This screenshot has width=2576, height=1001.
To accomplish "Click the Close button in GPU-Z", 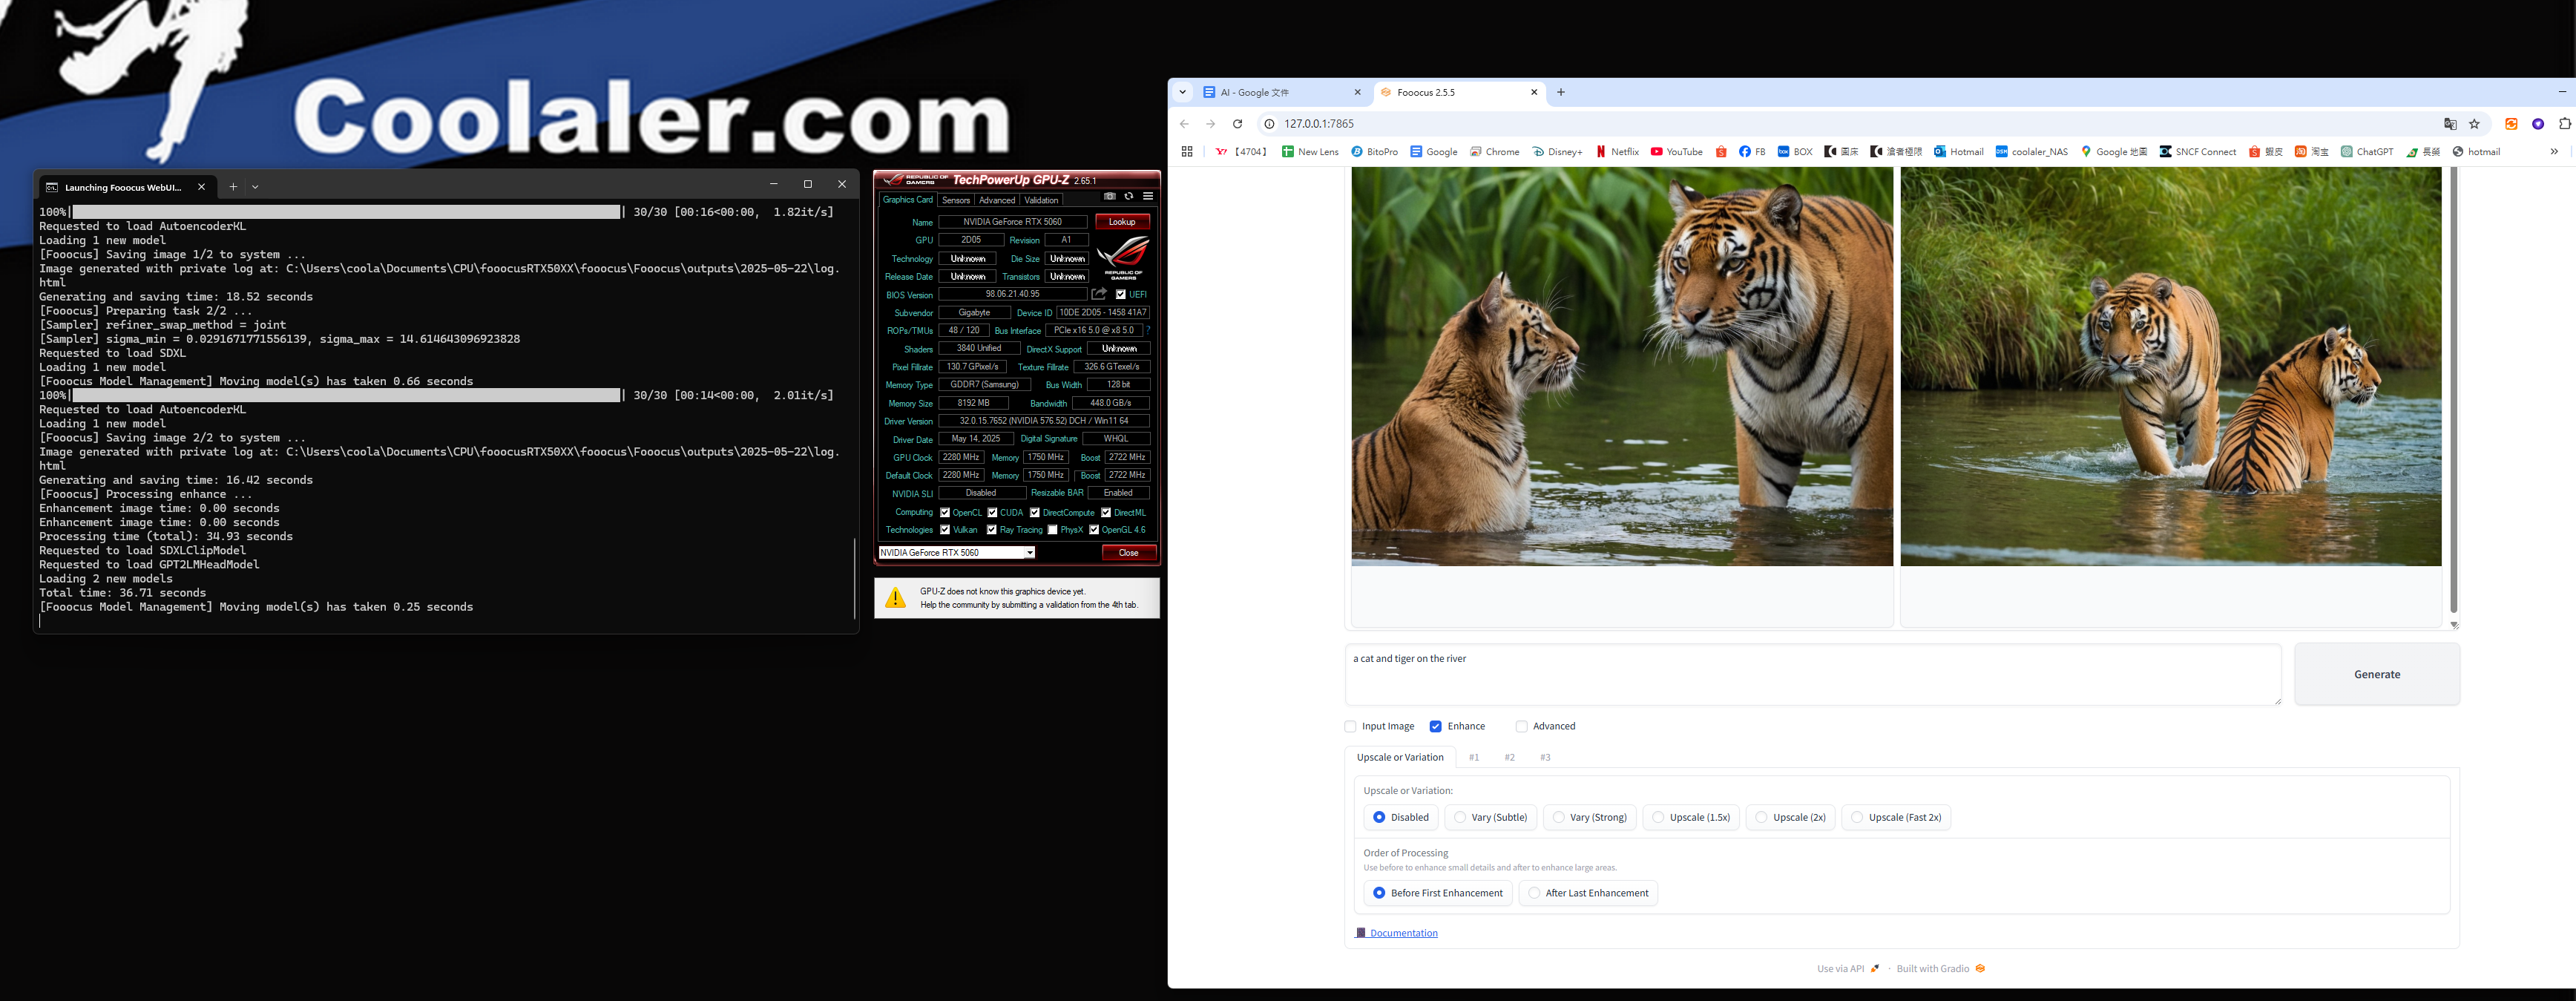I will click(1128, 552).
